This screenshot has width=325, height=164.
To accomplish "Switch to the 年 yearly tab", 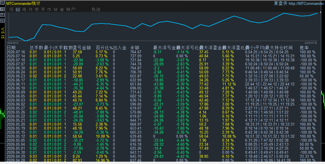I will (43, 9).
